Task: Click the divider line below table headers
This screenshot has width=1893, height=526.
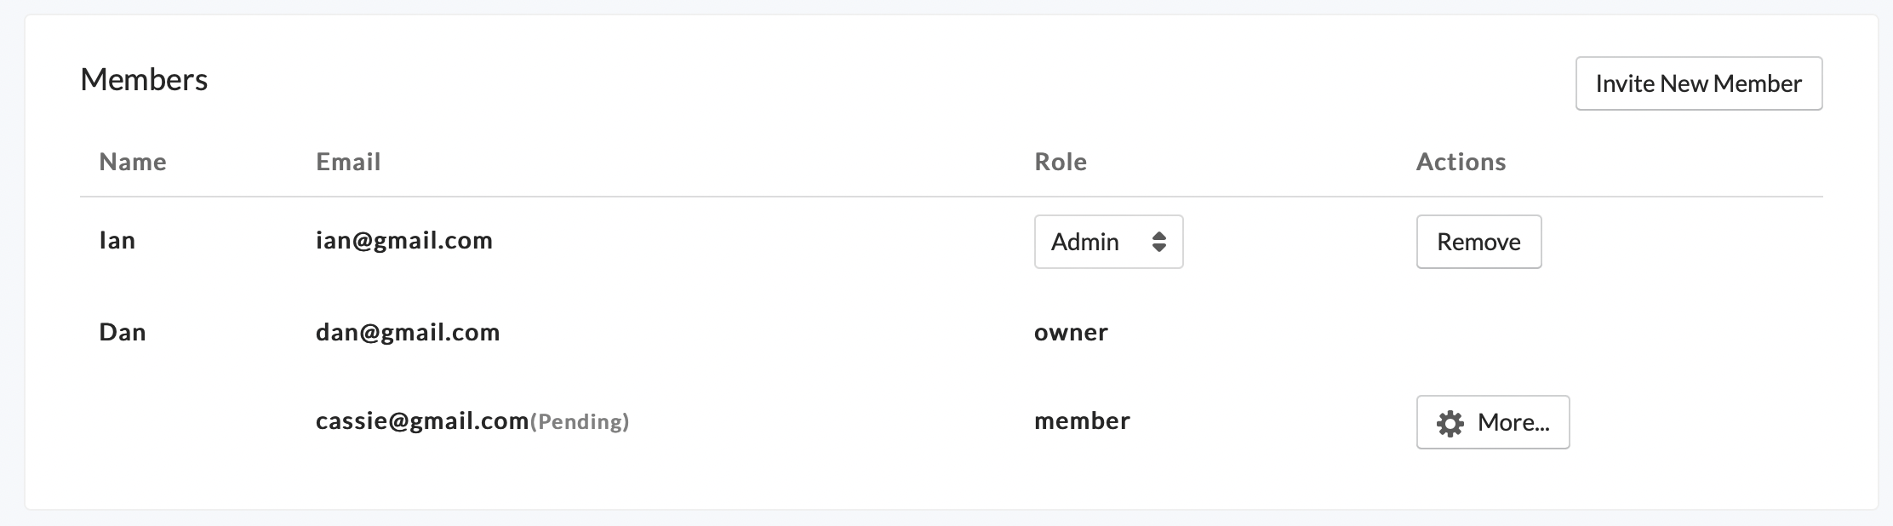Action: pos(951,197)
